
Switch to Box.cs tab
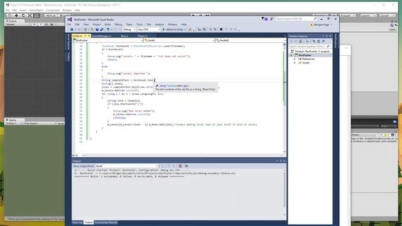click(x=124, y=36)
